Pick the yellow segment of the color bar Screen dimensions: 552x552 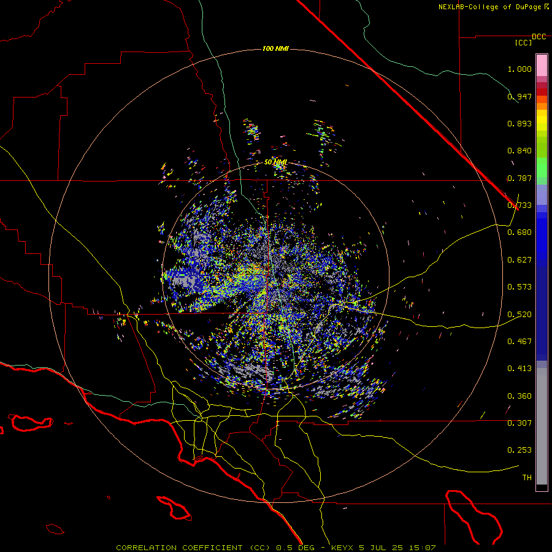coord(542,120)
